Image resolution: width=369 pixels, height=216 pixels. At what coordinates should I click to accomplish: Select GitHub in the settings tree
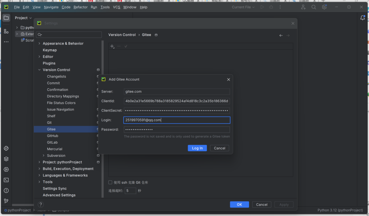tap(52, 136)
